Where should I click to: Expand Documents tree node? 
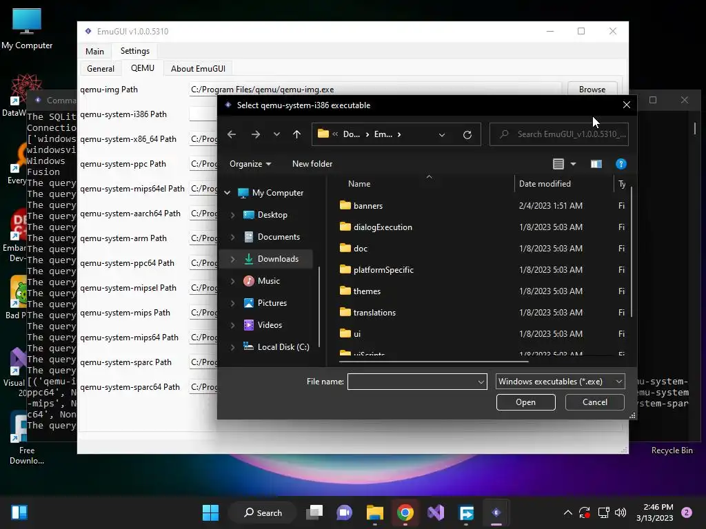point(232,237)
